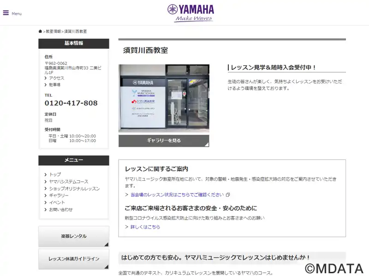Open the アクセス link
This screenshot has height=276, width=369.
click(56, 78)
